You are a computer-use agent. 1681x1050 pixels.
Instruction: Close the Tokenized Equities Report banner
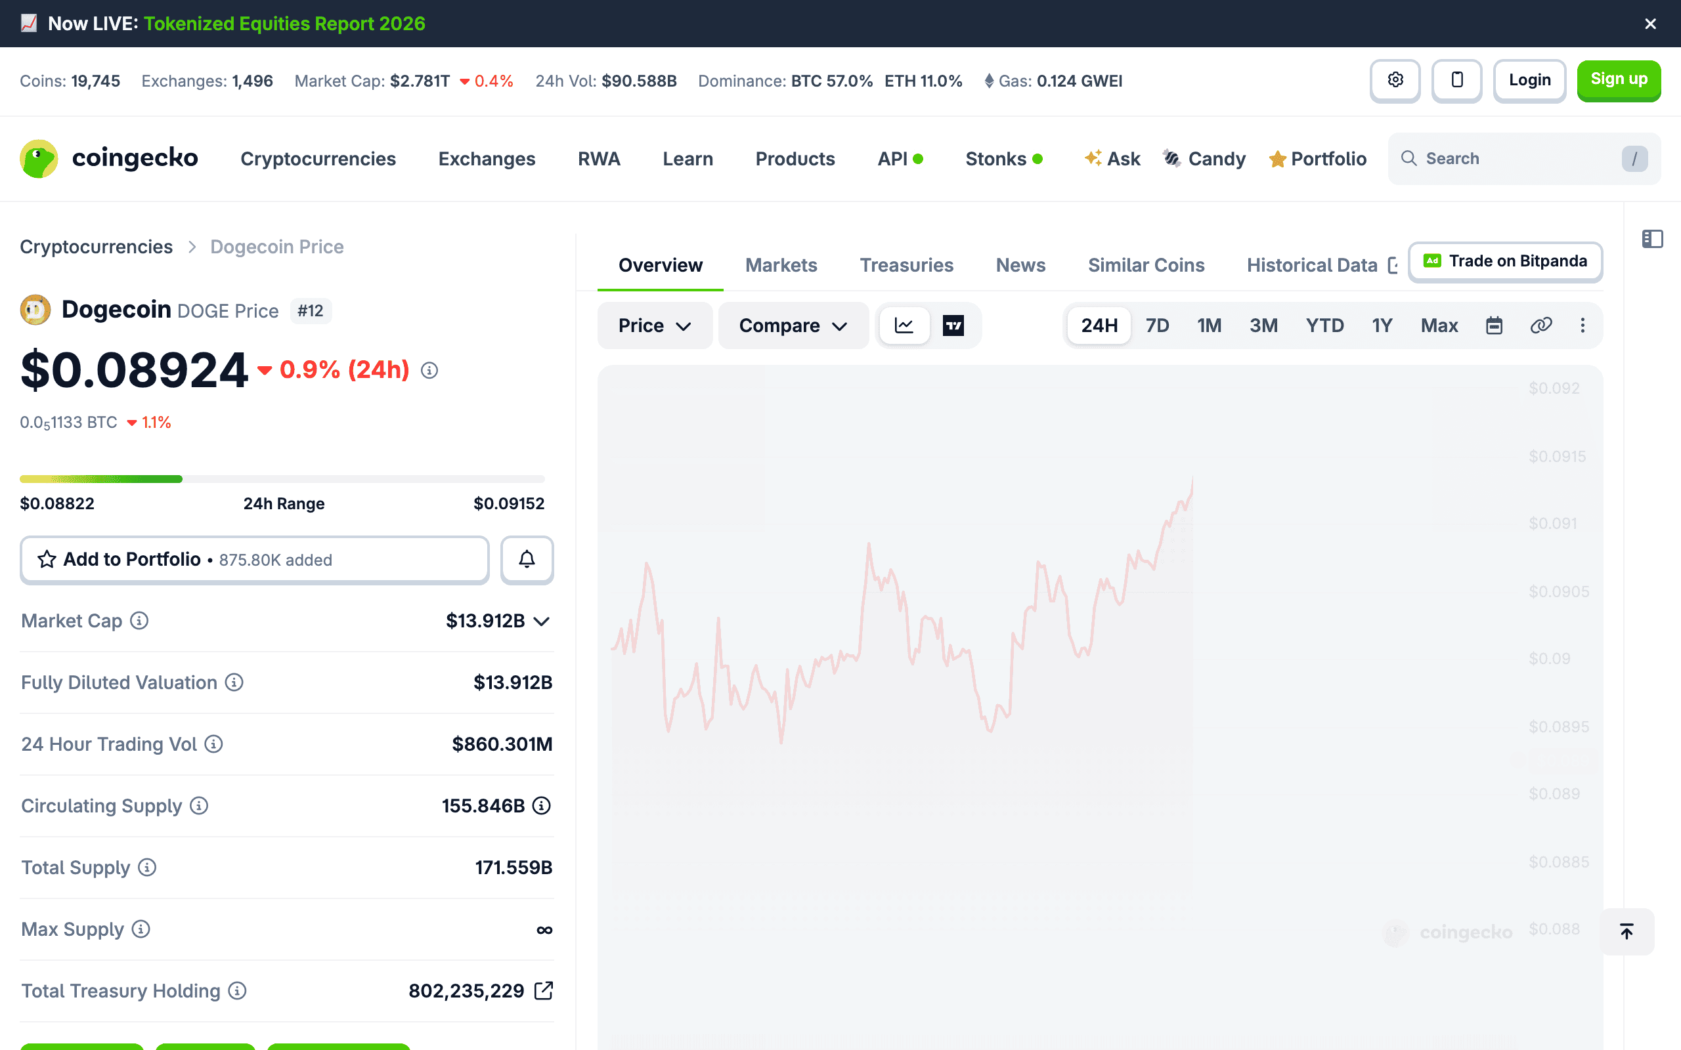(x=1650, y=24)
